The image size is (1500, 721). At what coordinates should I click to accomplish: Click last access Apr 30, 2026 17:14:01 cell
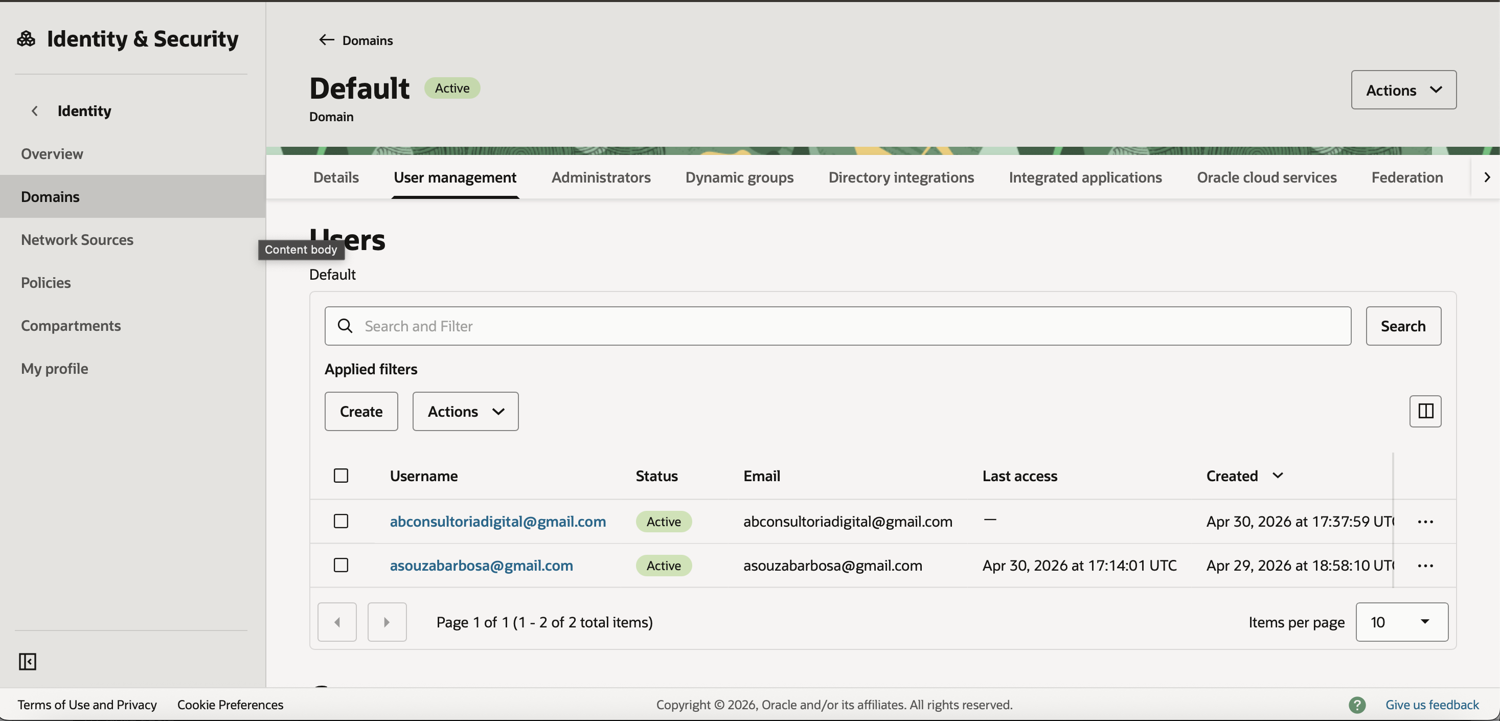[x=1080, y=566]
